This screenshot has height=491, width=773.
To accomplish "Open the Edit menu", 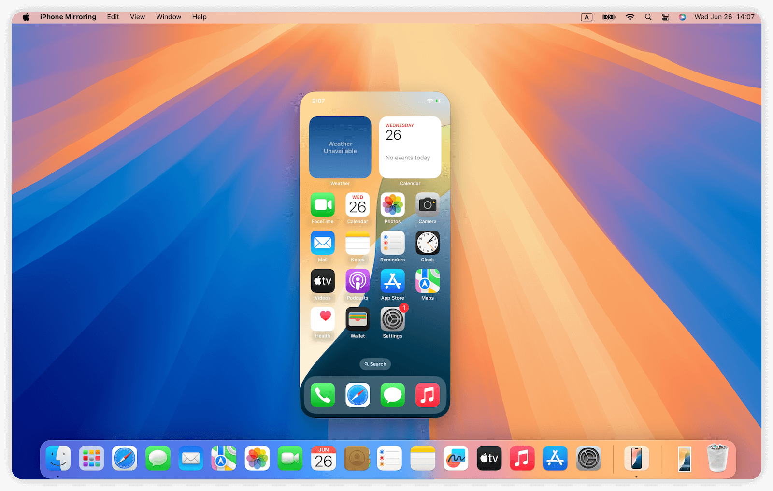I will tap(113, 17).
